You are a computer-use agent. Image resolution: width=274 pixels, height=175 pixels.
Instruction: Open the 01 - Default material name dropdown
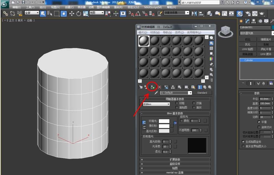pyautogui.click(x=176, y=93)
